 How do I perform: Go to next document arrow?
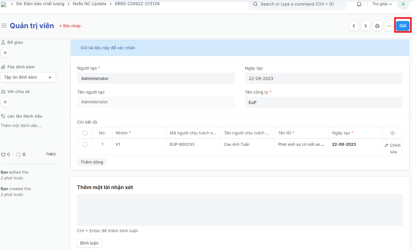pos(366,26)
